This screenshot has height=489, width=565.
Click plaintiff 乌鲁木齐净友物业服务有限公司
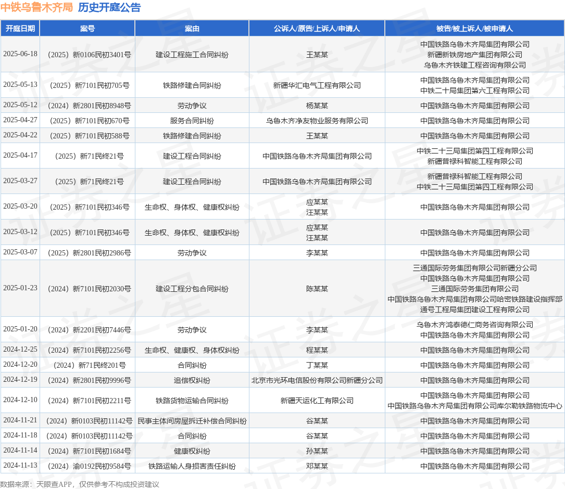[317, 121]
